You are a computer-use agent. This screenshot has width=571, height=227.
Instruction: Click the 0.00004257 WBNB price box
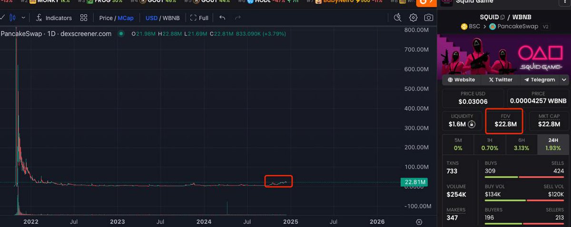tap(538, 98)
